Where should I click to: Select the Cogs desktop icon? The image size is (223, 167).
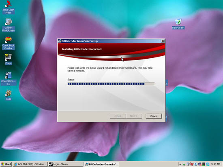click(9, 95)
